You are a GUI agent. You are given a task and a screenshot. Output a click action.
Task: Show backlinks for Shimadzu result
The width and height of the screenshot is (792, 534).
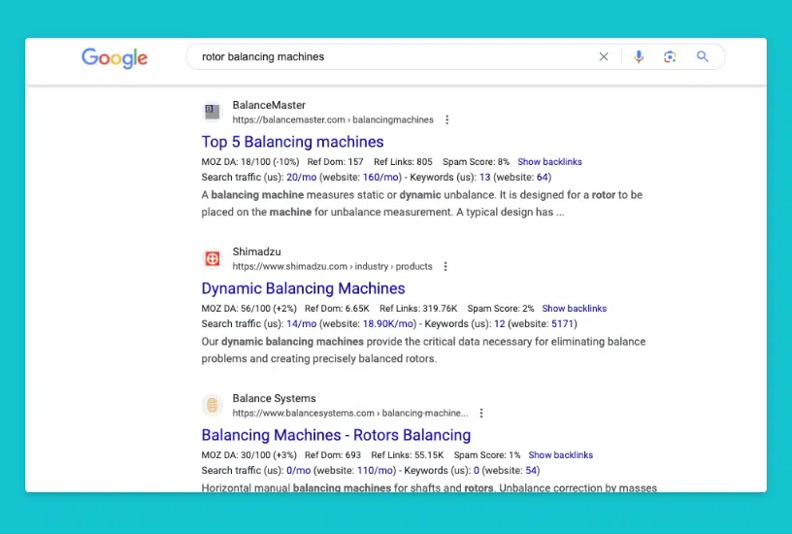click(x=575, y=308)
